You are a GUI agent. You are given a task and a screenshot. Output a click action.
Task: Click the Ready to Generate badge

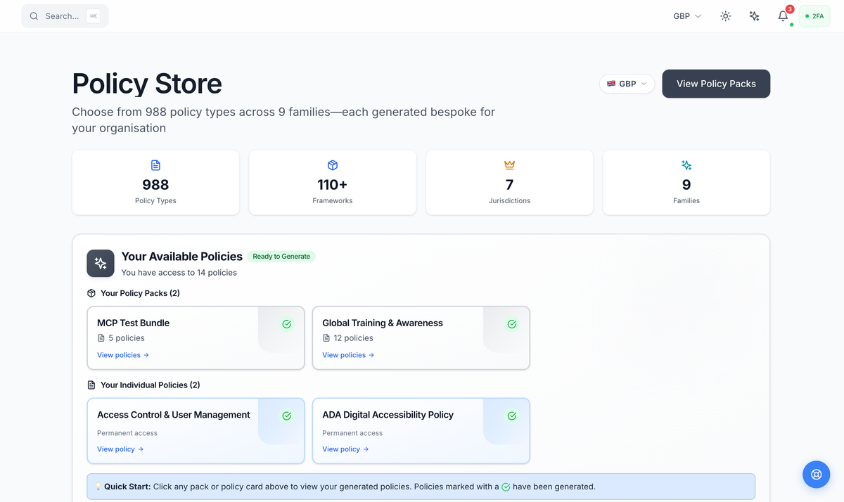click(x=281, y=256)
